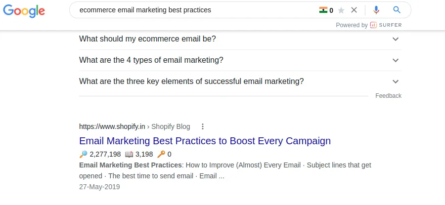Toggle the Surfer star favorite icon
The height and width of the screenshot is (205, 445).
pyautogui.click(x=341, y=10)
